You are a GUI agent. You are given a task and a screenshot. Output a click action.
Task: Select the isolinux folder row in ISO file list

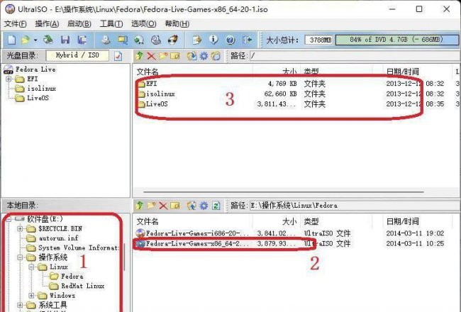289,94
